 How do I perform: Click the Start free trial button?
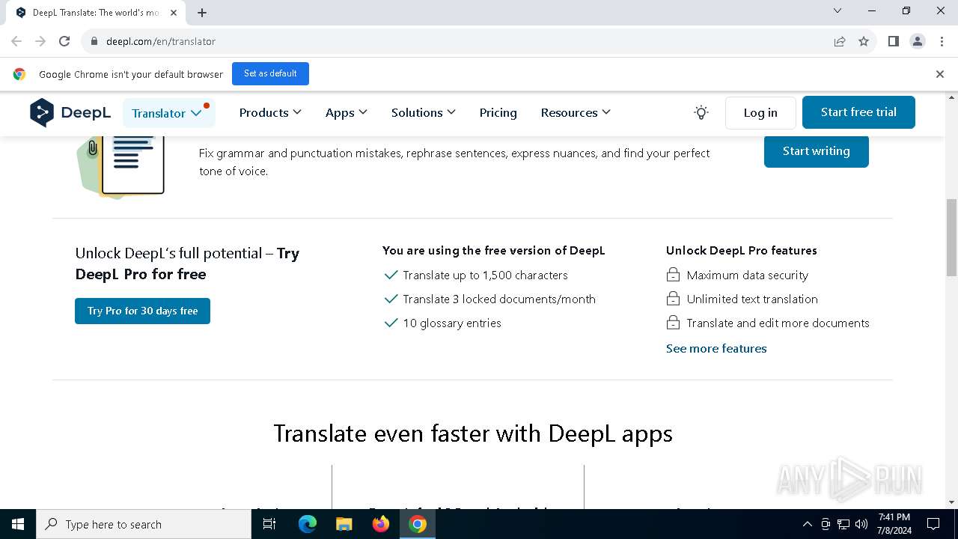pos(858,112)
